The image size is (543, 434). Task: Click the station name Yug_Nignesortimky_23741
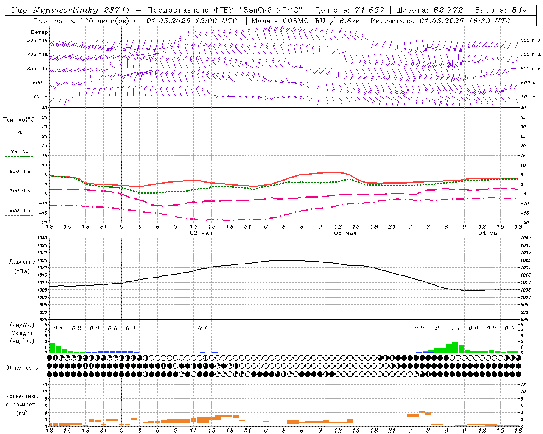[71, 10]
